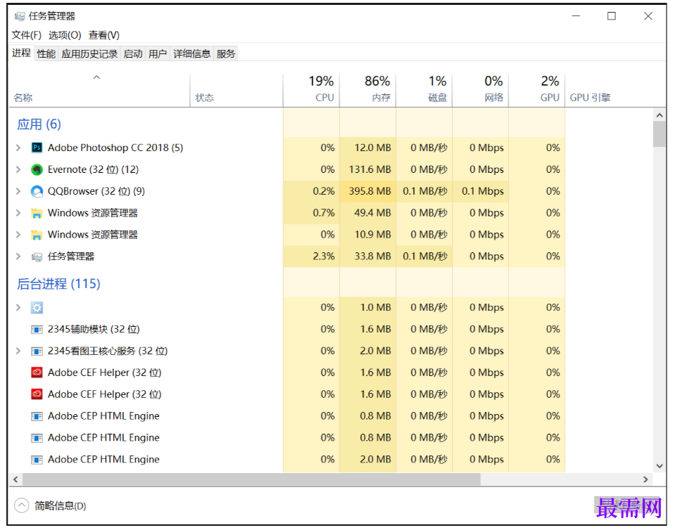Click the vertical scrollbar down arrow
Image resolution: width=675 pixels, height=530 pixels.
click(x=660, y=465)
